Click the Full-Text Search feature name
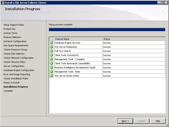The width and height of the screenshot is (169, 127). pyautogui.click(x=63, y=51)
